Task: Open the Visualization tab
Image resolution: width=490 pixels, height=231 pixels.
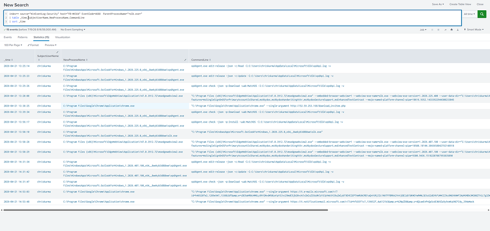Action: tap(63, 37)
